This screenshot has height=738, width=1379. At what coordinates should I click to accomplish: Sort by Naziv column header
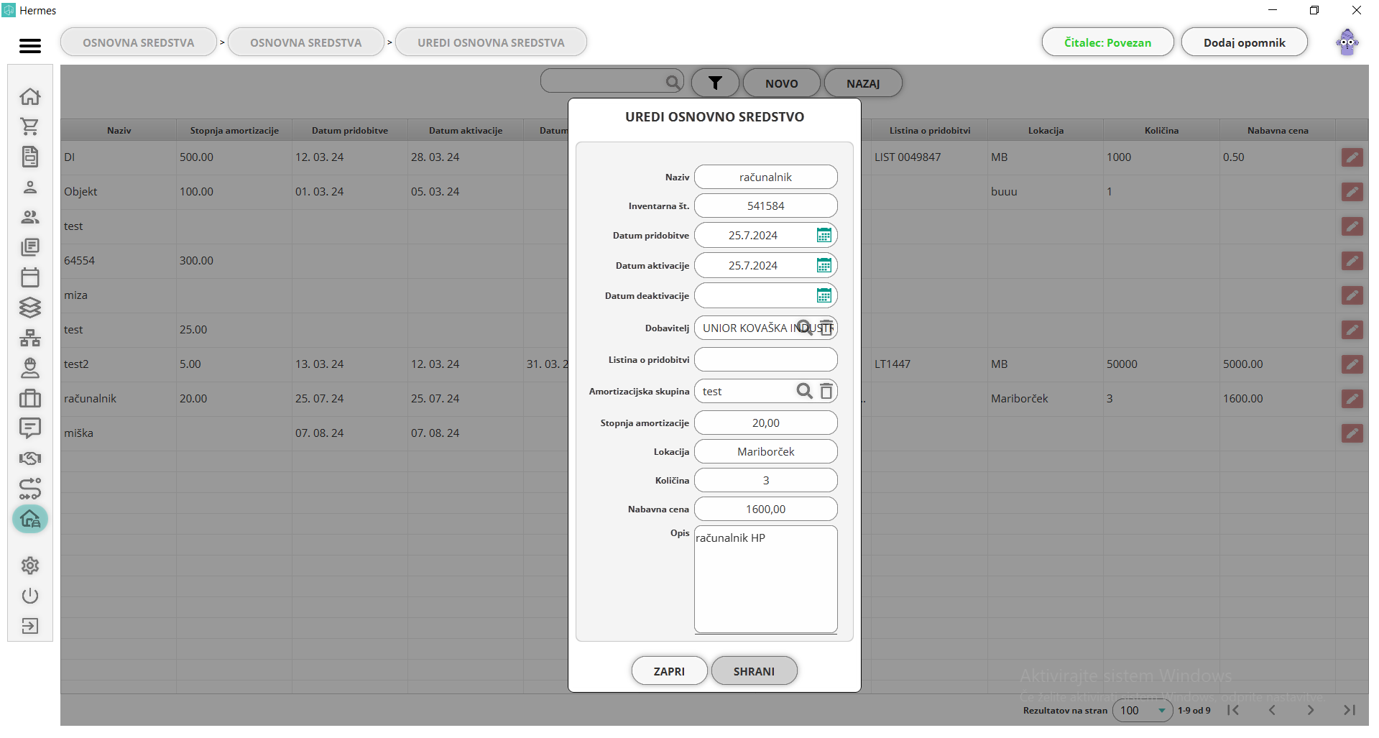click(119, 130)
